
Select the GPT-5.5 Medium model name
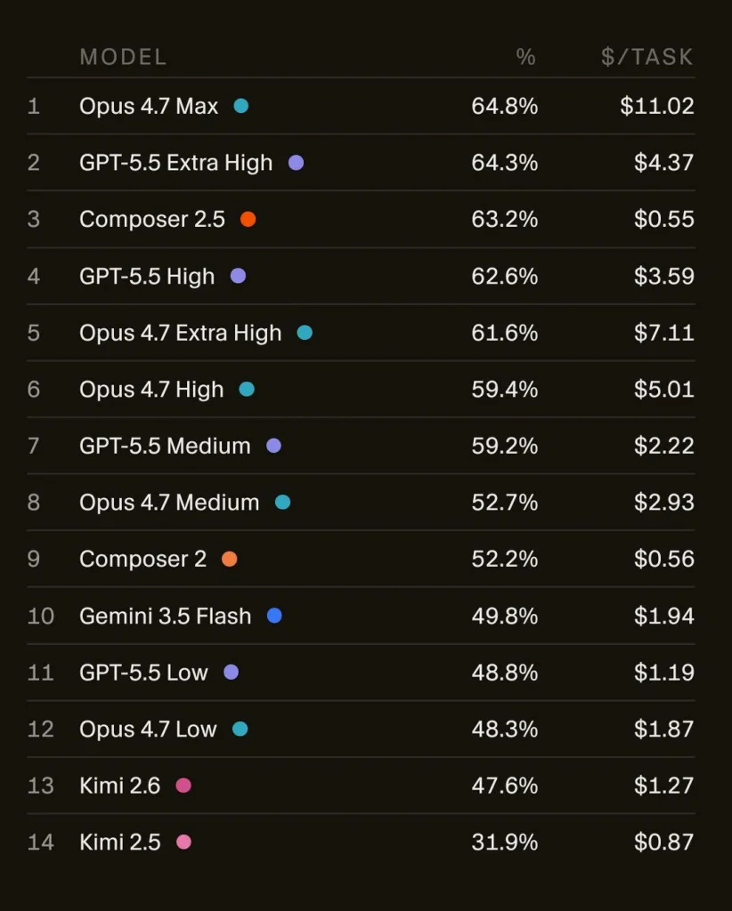(165, 446)
